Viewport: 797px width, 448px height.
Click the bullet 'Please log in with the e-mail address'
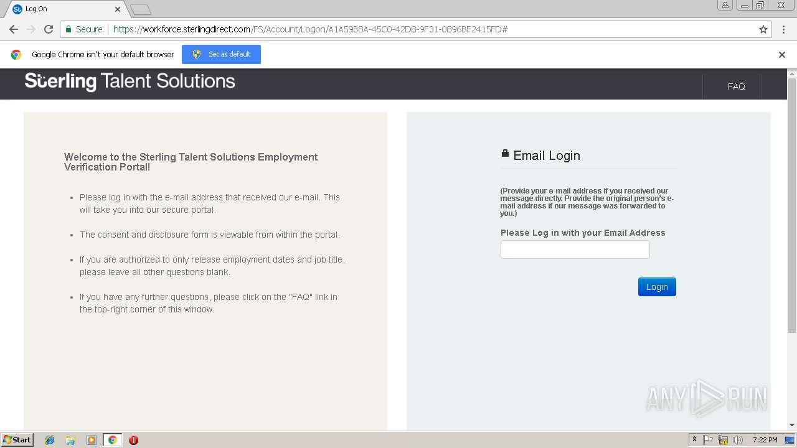(210, 203)
